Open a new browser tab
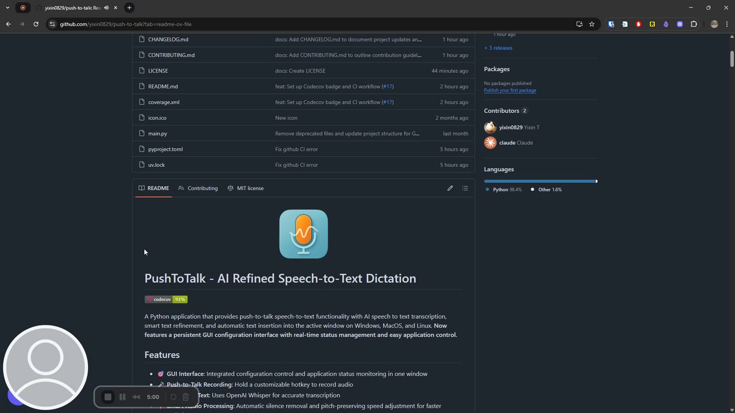 click(129, 7)
